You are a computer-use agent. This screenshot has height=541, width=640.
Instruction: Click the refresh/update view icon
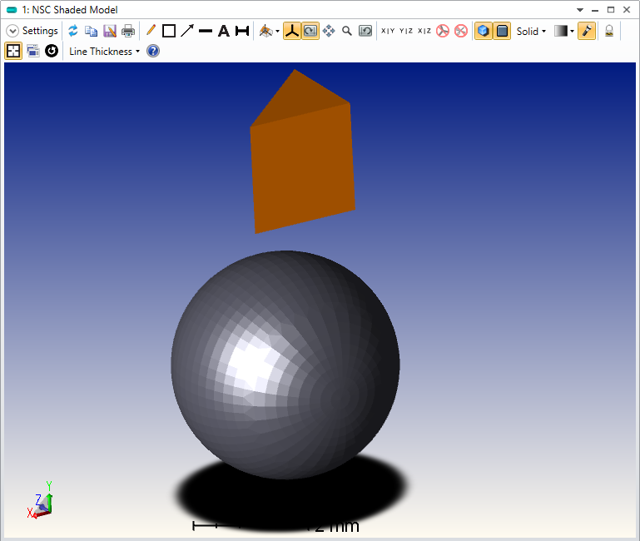tap(73, 31)
